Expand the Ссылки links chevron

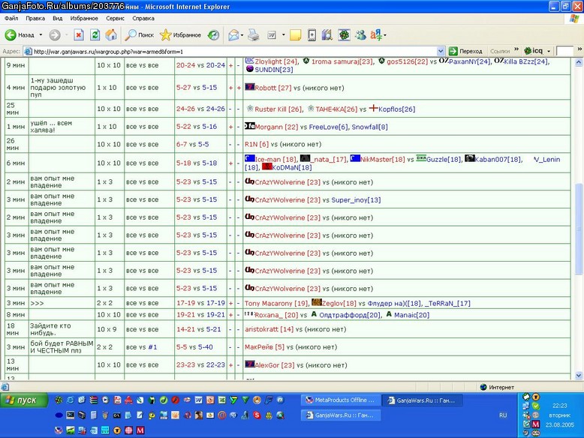(516, 49)
